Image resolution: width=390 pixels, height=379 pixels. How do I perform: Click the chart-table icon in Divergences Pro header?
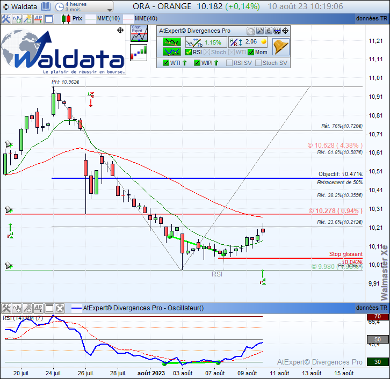(277, 31)
